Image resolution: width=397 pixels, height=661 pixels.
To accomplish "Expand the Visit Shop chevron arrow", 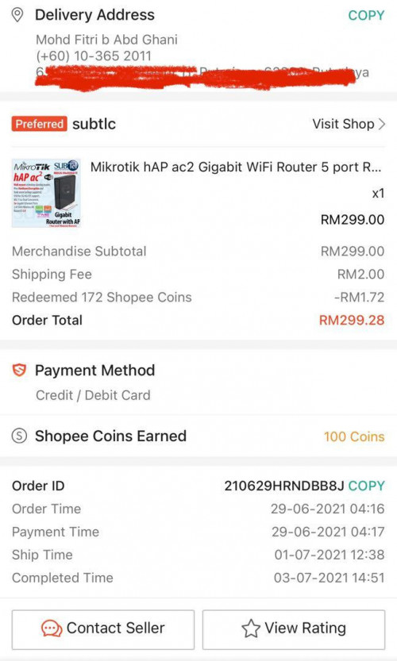I will 381,124.
